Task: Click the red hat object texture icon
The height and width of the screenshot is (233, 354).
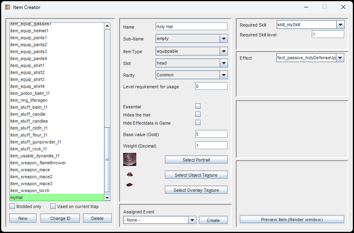Action: tap(130, 175)
